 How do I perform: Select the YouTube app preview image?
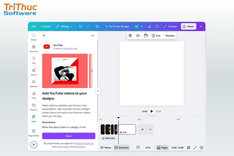click(x=65, y=71)
